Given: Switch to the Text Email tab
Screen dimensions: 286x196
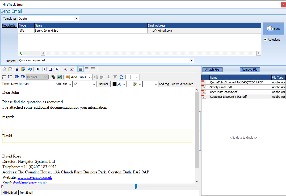Looking at the screenshot, I should coord(26,193).
